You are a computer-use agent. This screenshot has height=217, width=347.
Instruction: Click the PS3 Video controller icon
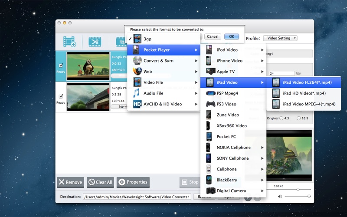click(x=211, y=104)
